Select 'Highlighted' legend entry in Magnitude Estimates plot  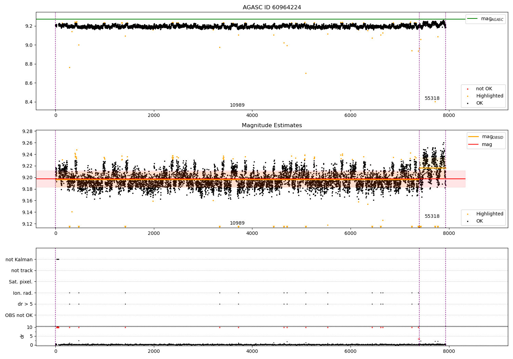coord(489,214)
